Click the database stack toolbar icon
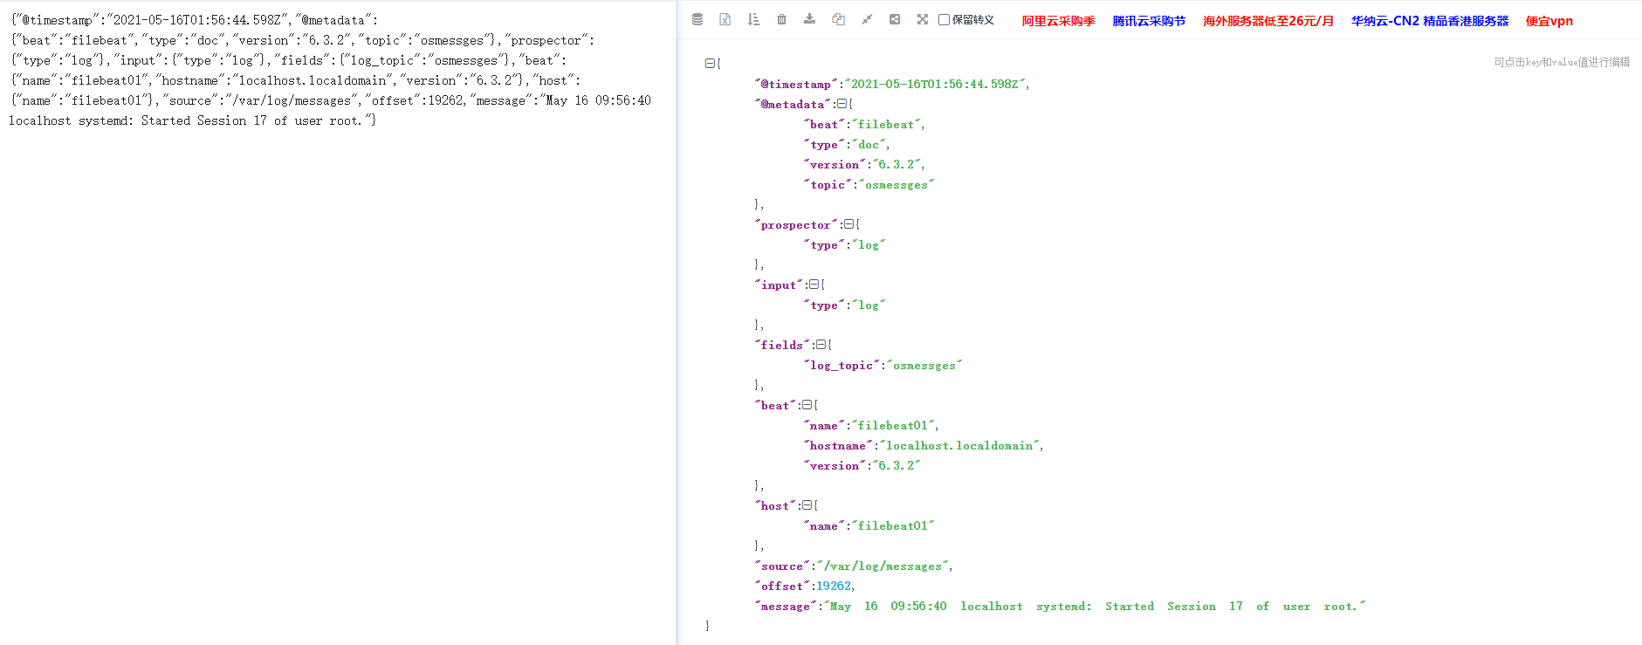Image resolution: width=1642 pixels, height=645 pixels. [x=697, y=19]
